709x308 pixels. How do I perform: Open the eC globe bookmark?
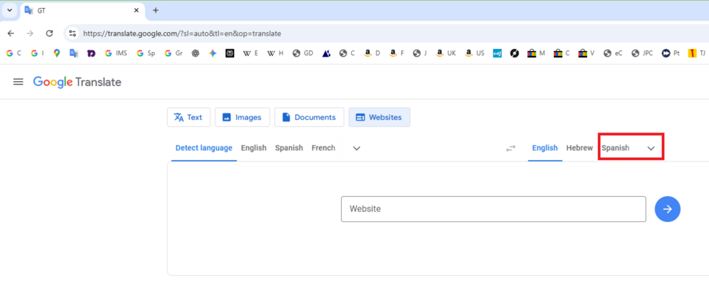(613, 54)
